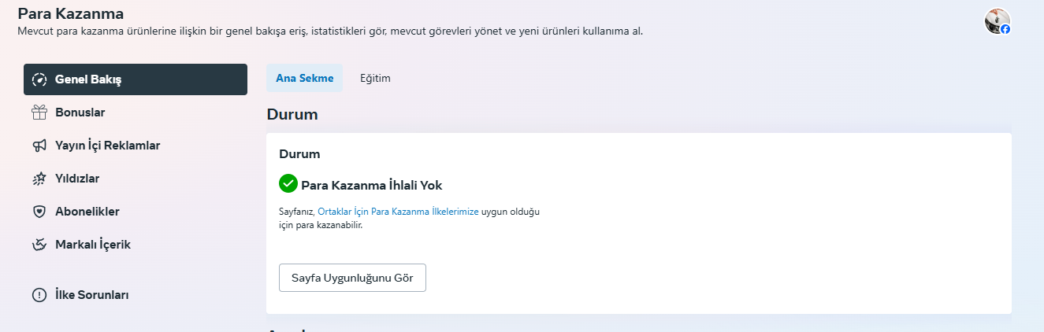
Task: Click the Facebook badge on profile avatar
Action: (x=1005, y=29)
